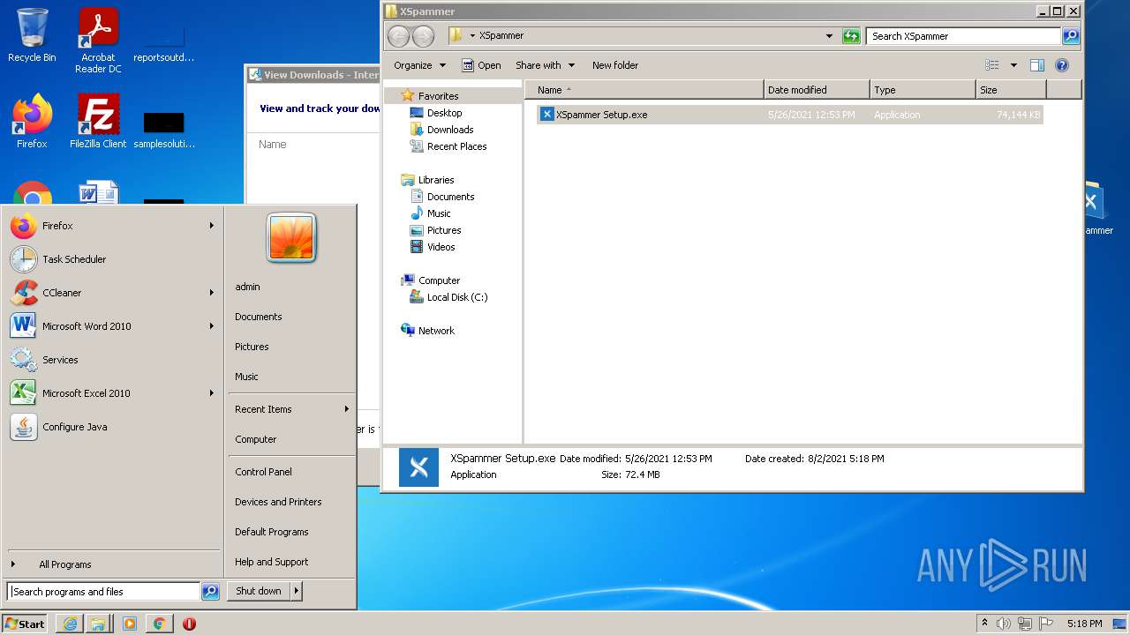The image size is (1130, 635).
Task: Expand Microsoft Excel 2010 jump list arrow
Action: 212,393
